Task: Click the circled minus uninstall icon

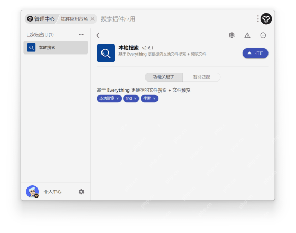Action: coord(263,35)
